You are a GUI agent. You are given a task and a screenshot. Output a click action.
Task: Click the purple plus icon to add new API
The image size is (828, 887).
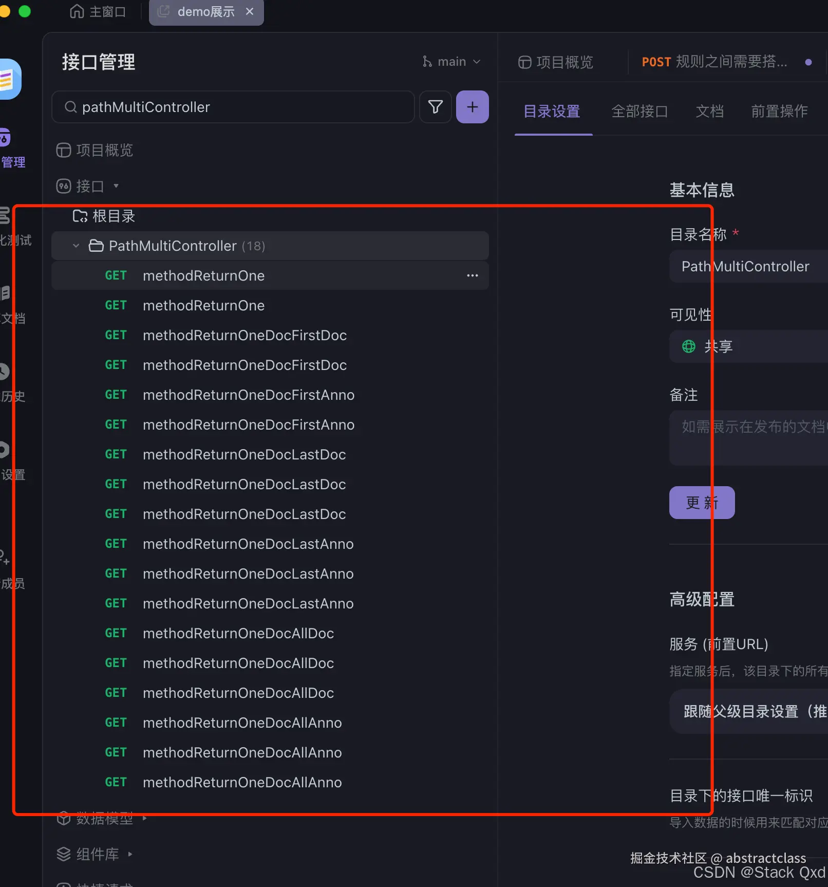[x=472, y=107]
